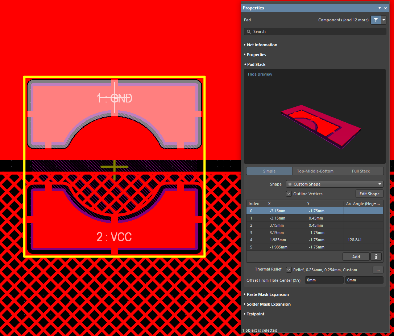
Task: Expand the Net Information section
Action: click(262, 45)
